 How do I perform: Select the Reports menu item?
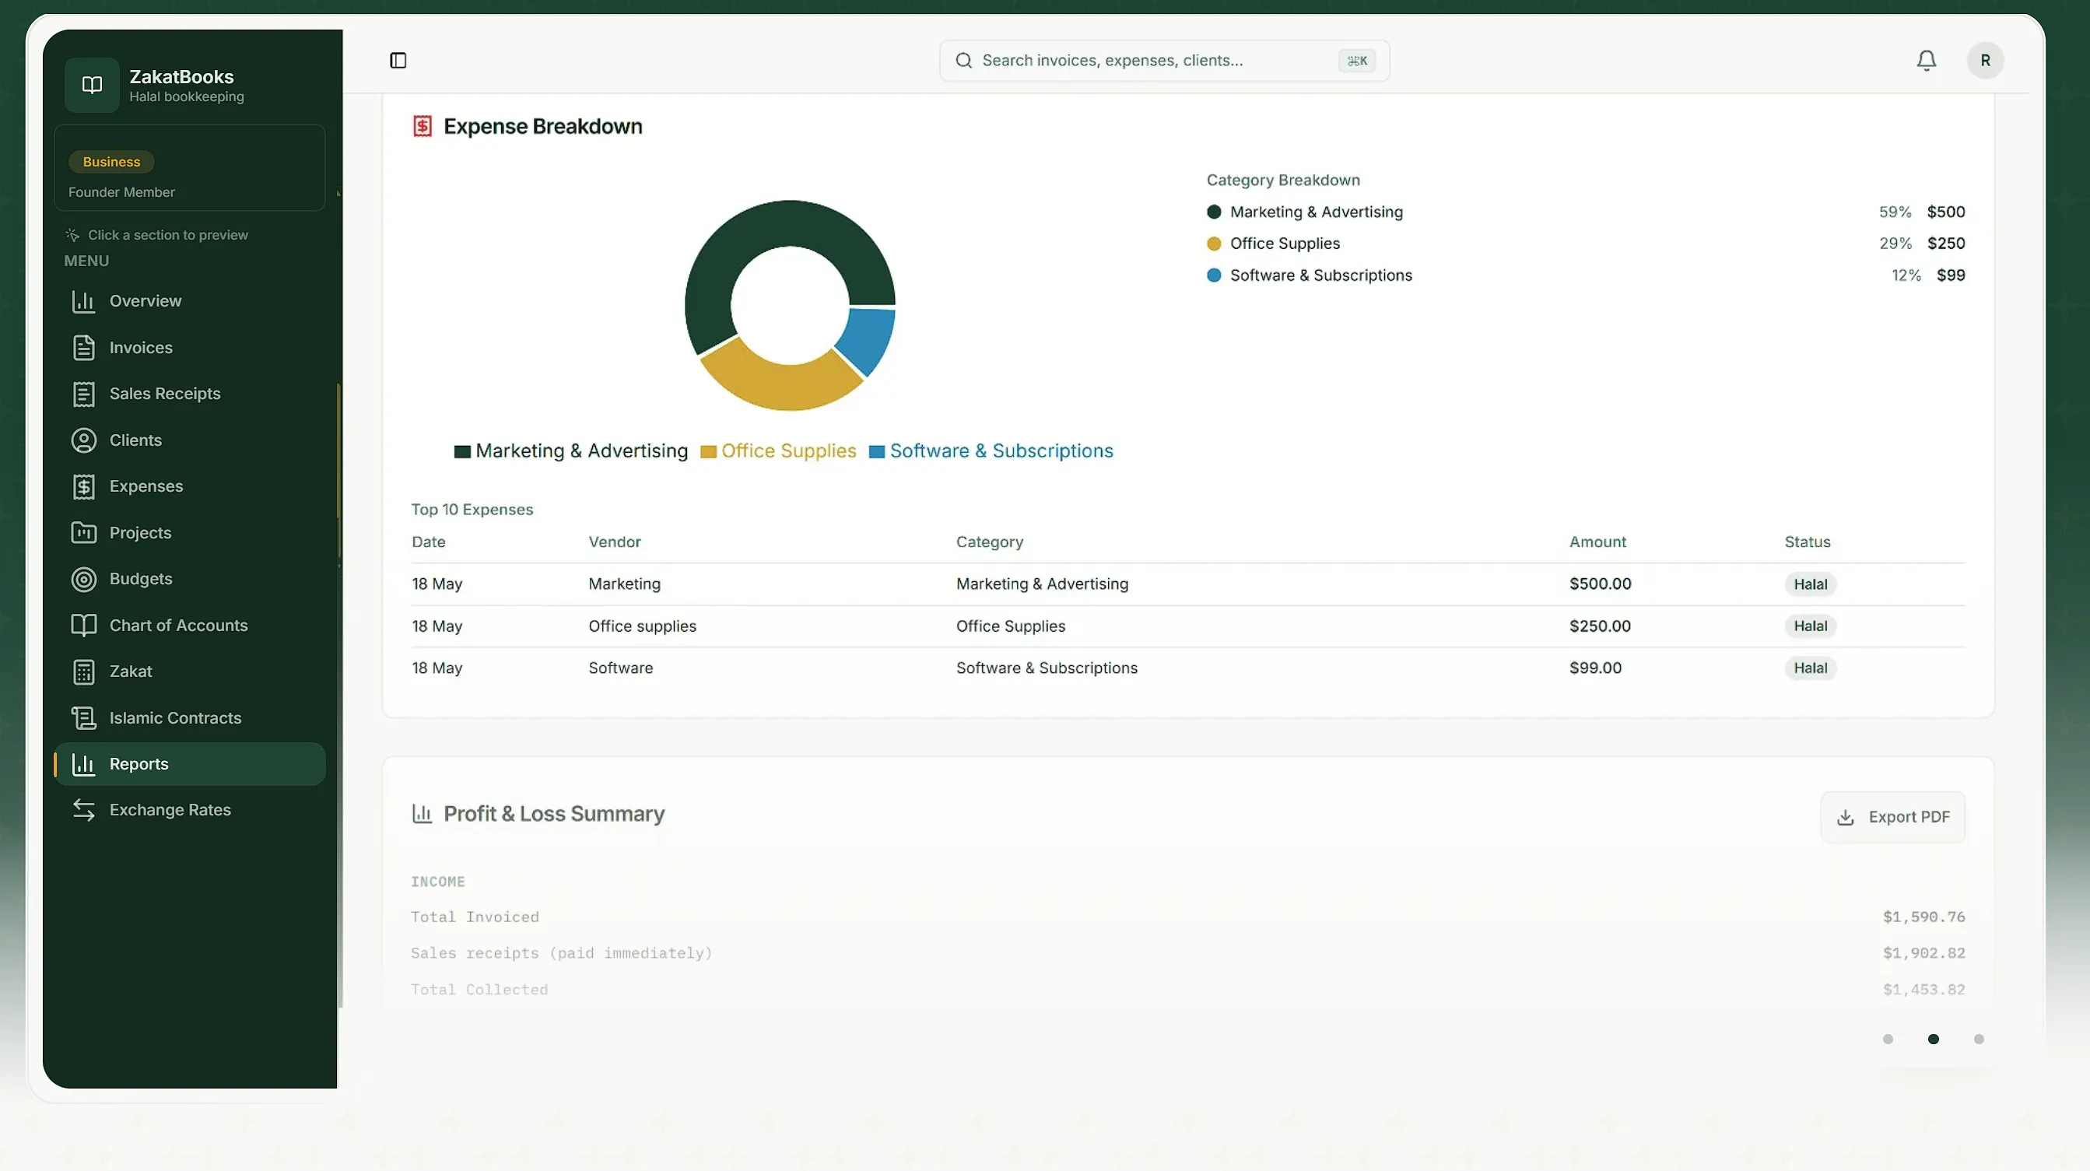pyautogui.click(x=190, y=763)
